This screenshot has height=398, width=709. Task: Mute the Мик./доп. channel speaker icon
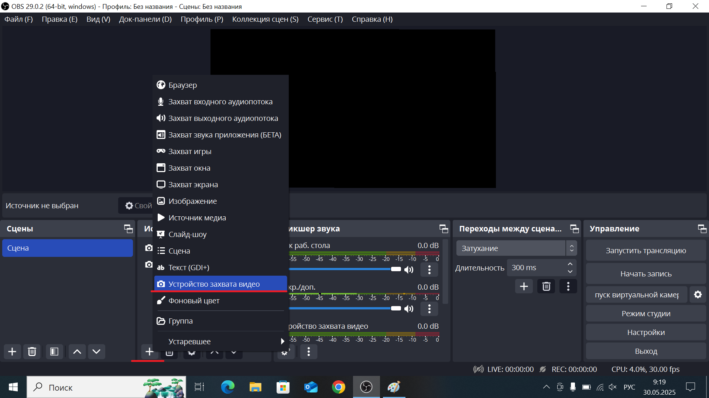[409, 308]
